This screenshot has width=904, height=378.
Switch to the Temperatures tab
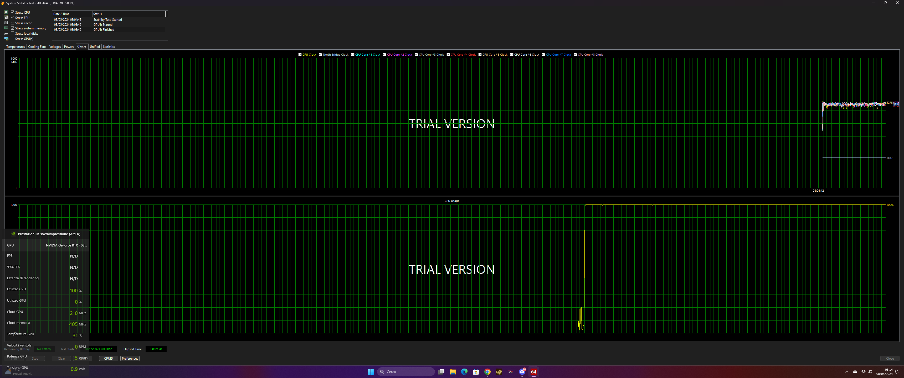pyautogui.click(x=16, y=47)
